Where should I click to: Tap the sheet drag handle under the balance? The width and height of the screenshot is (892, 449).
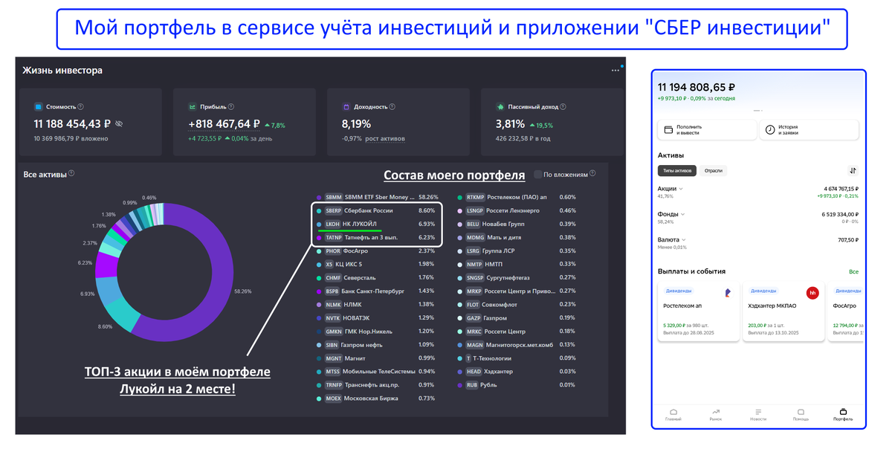pos(758,110)
